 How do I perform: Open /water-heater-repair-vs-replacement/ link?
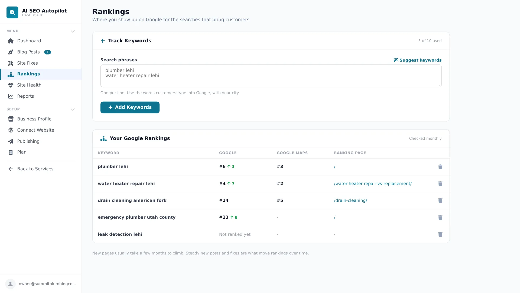(x=373, y=184)
